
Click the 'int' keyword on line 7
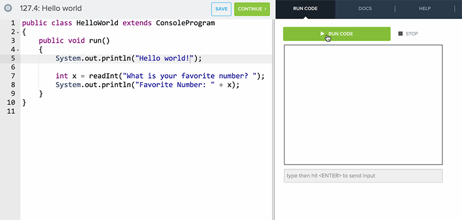pyautogui.click(x=62, y=76)
